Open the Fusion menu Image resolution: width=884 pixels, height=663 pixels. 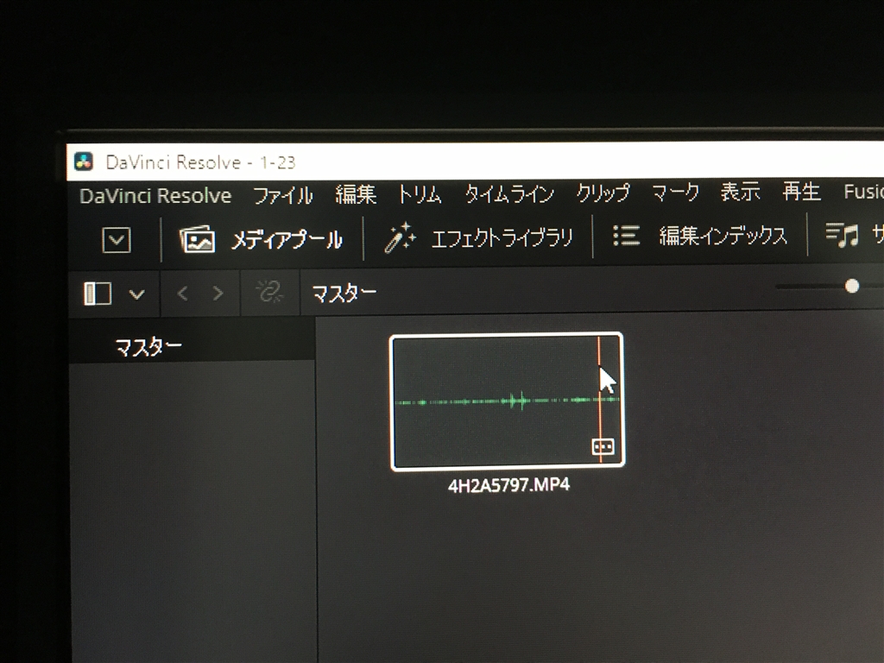pyautogui.click(x=863, y=192)
